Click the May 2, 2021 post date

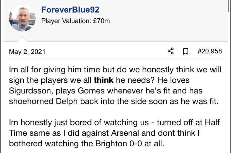27,52
